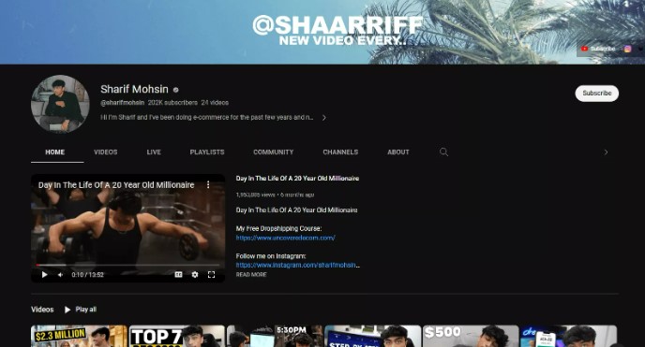The image size is (645, 347).
Task: Open the three-dot menu on featured video
Action: click(x=208, y=185)
